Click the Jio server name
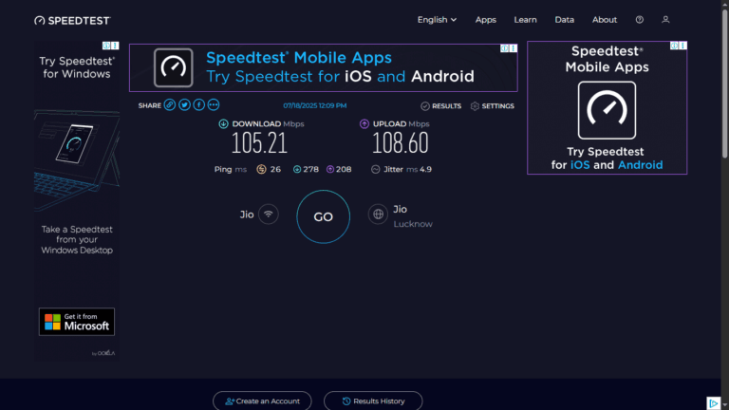Screen dimensions: 729x410 coord(400,209)
